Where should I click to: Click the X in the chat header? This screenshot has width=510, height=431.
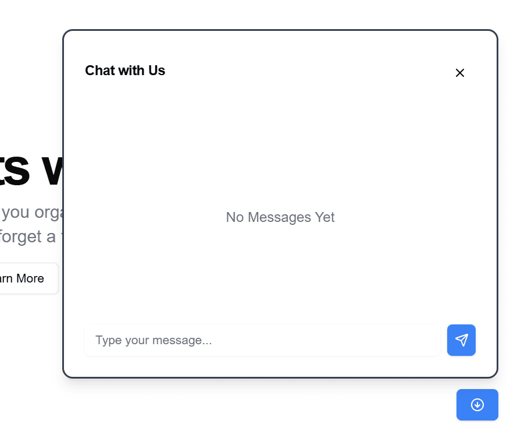pos(460,73)
